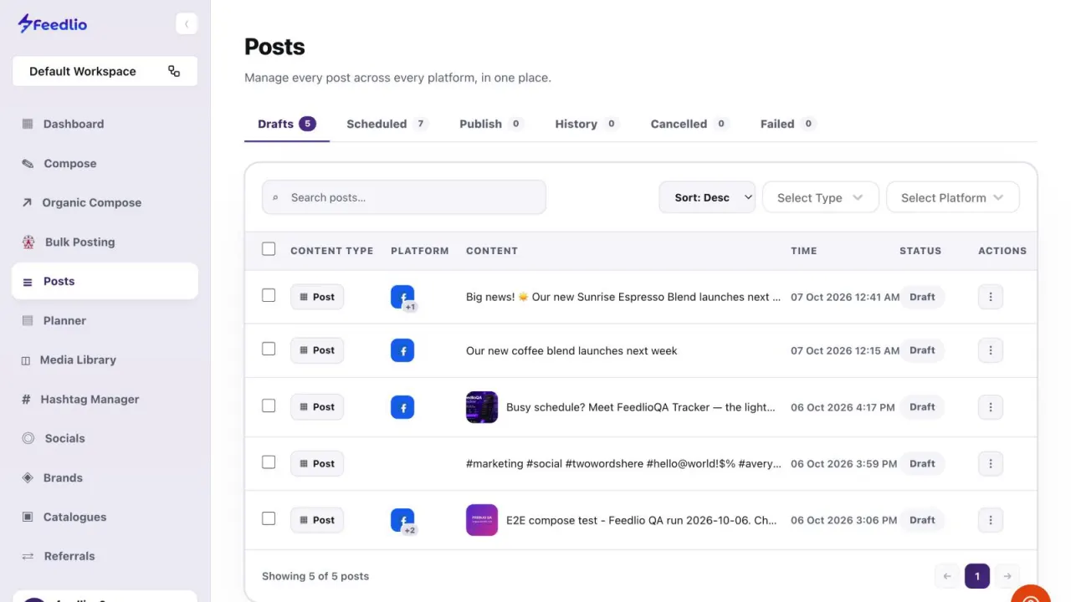Switch to the Publish tab
Viewport: 1071px width, 602px height.
tap(491, 124)
